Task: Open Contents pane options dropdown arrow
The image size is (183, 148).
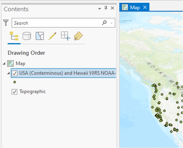Action: point(100,9)
